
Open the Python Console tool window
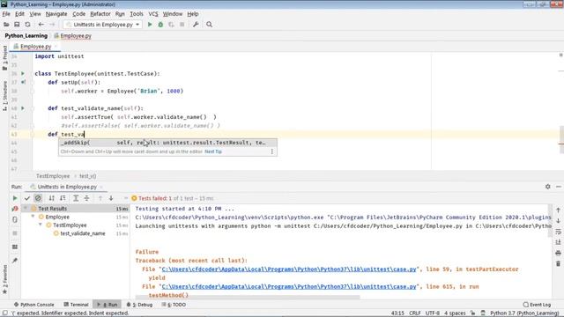coord(33,305)
